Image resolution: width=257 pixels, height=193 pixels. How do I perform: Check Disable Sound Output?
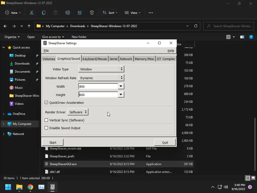point(46,128)
